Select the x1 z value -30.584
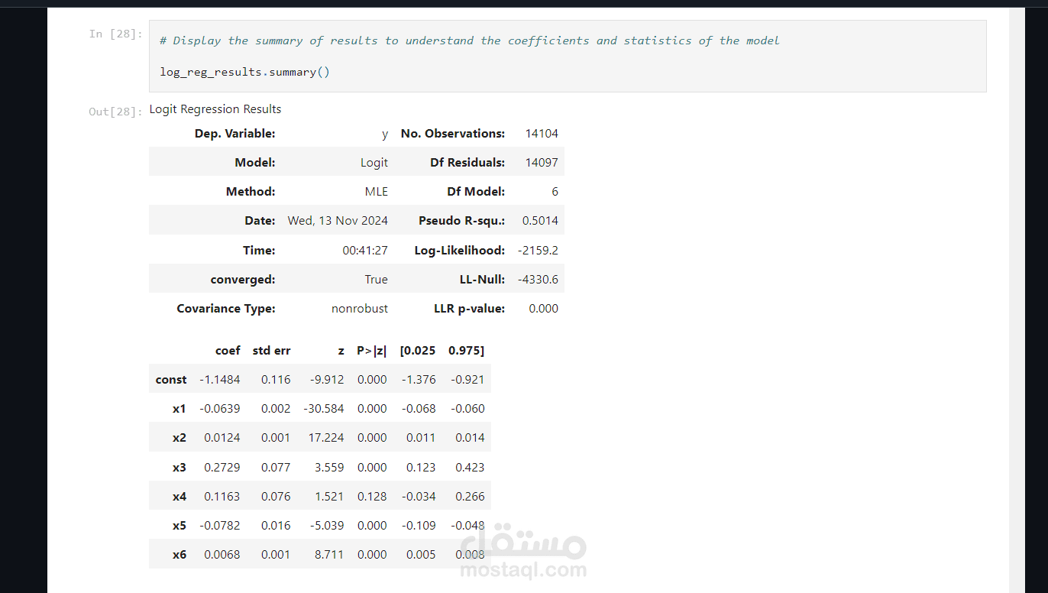This screenshot has height=593, width=1048. [324, 409]
